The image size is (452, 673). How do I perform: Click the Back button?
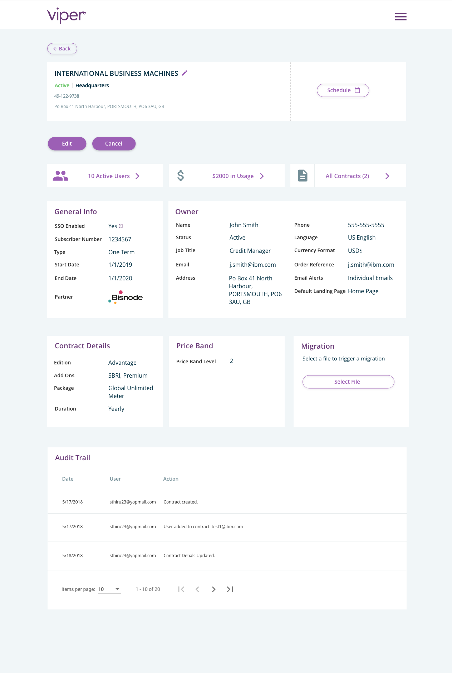(x=62, y=49)
